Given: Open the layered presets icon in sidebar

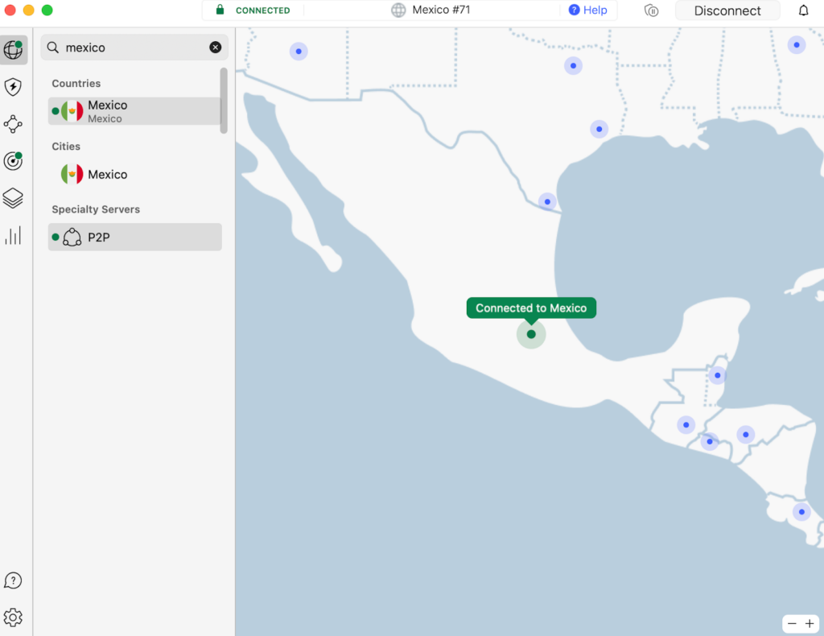Looking at the screenshot, I should [13, 198].
